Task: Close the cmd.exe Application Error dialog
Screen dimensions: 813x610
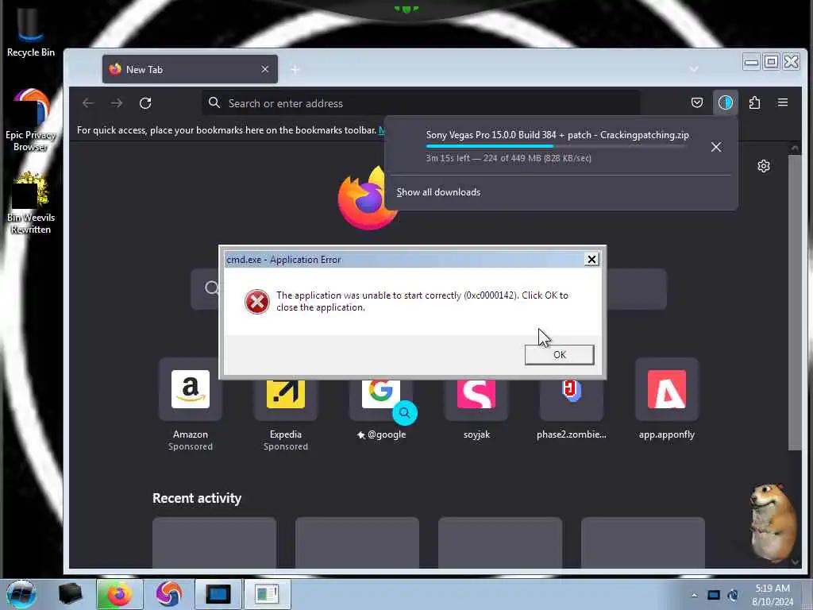Action: (x=591, y=260)
